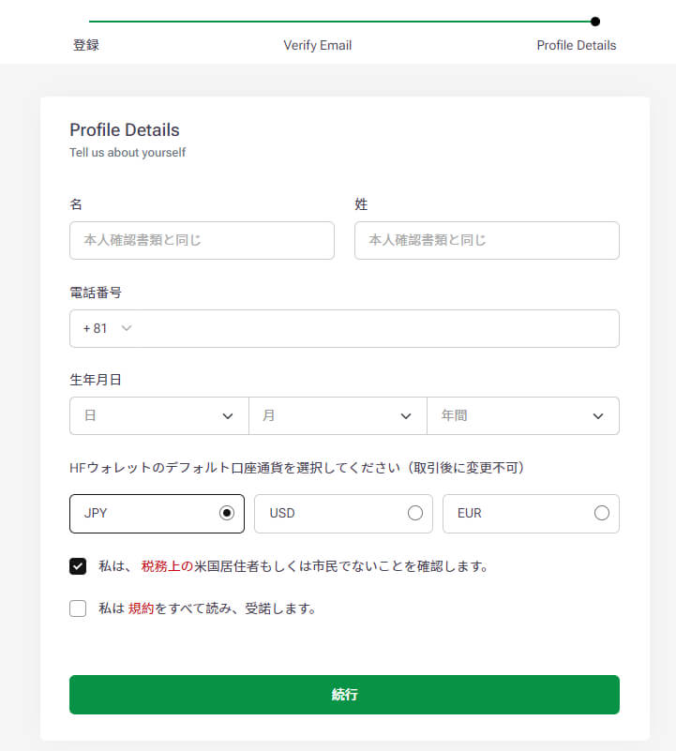Click the 登録 step label
Viewport: 676px width, 751px height.
86,45
